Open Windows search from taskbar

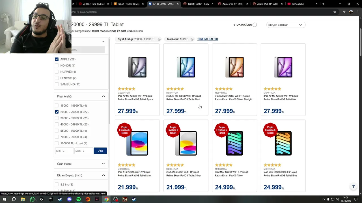(x=14, y=199)
